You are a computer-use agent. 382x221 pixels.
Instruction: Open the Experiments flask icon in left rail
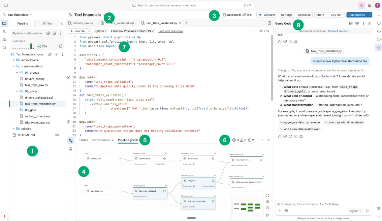pyautogui.click(x=4, y=31)
